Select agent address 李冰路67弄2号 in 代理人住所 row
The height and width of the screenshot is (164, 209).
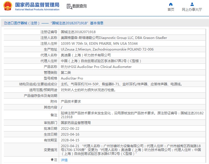[115, 61]
